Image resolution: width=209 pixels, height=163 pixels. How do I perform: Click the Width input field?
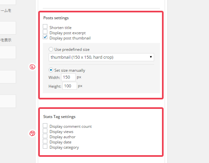(68, 77)
